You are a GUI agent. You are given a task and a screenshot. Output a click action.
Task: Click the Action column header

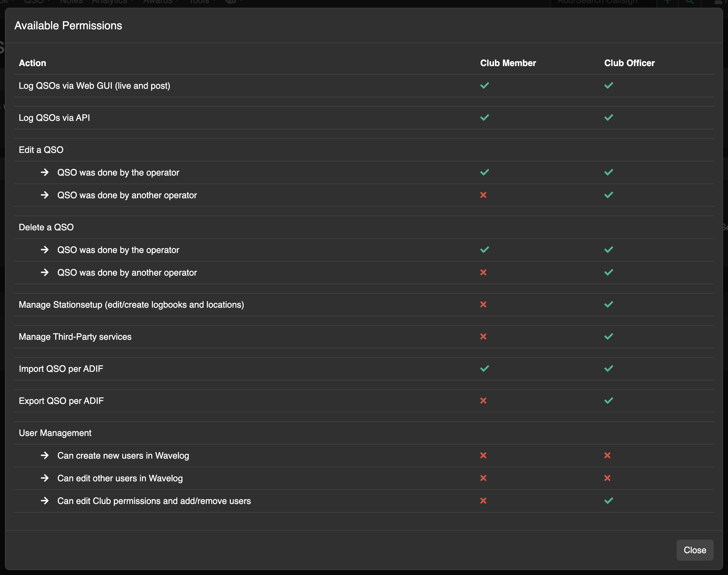point(32,63)
